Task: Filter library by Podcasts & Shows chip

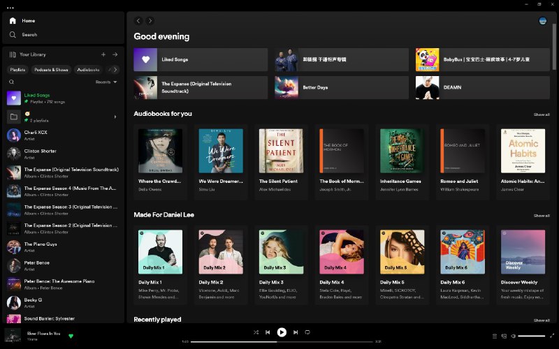Action: click(x=51, y=70)
